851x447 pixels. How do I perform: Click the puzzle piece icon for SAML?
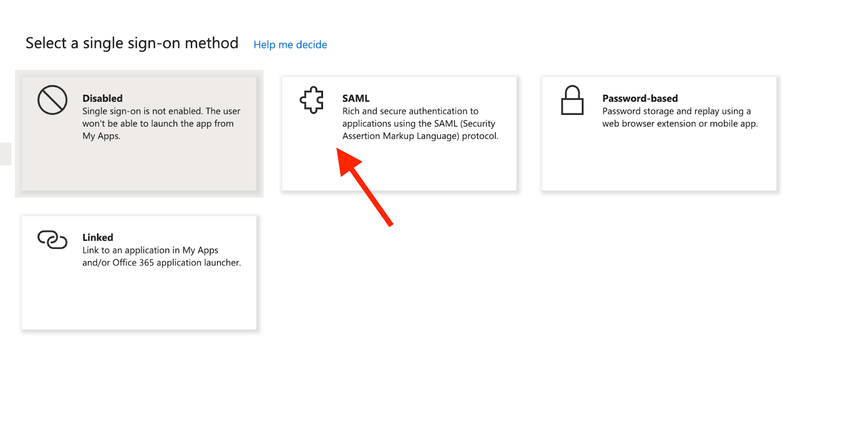[x=312, y=101]
